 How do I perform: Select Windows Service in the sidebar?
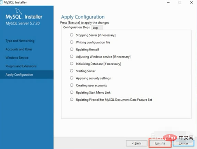(x=17, y=58)
